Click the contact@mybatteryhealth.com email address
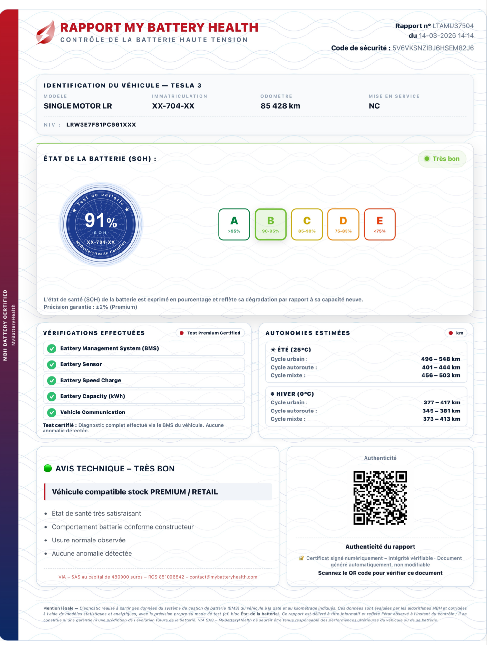This screenshot has height=645, width=487. [223, 577]
